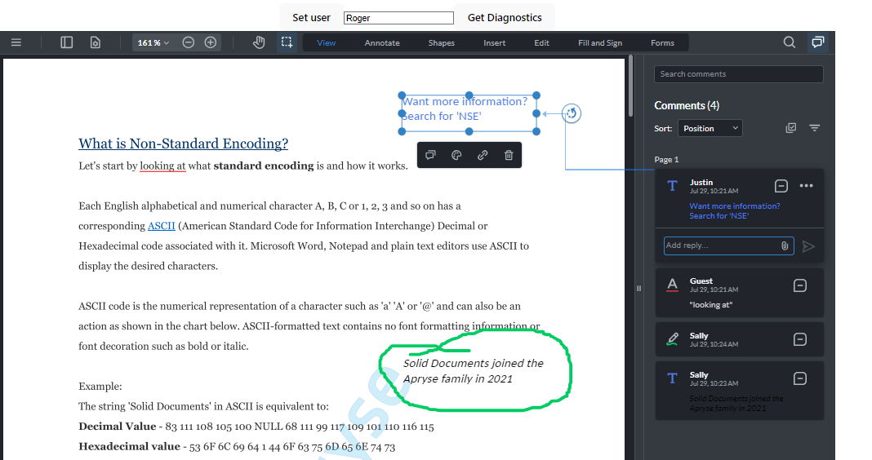Click the rotate handle of selected annotation
Screen dimensions: 872x460
coord(572,113)
